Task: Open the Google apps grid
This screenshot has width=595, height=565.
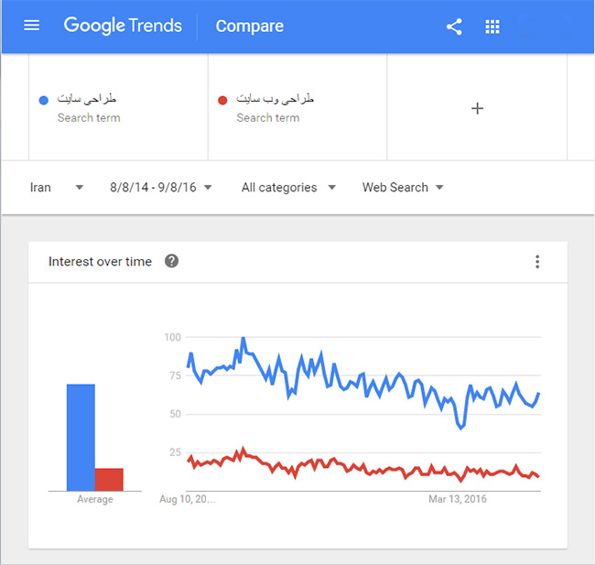Action: [x=492, y=27]
